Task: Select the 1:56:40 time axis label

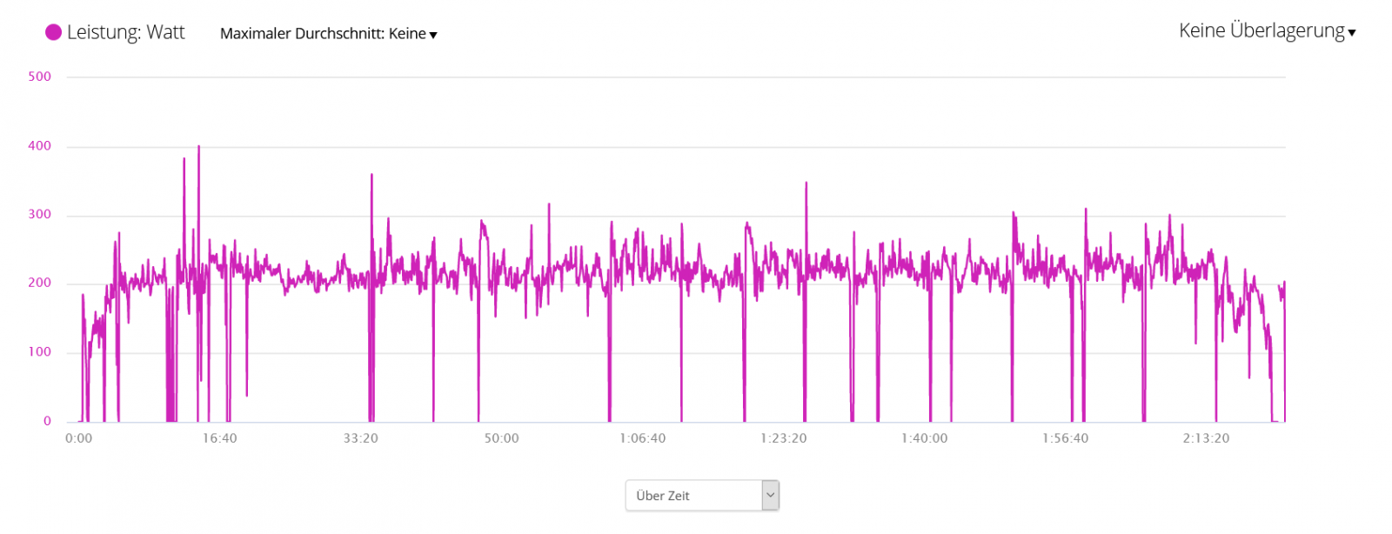Action: point(1065,438)
